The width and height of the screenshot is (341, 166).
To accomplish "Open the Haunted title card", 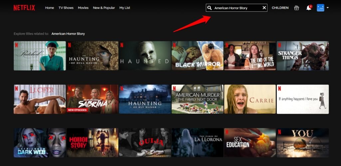I will 145,56.
